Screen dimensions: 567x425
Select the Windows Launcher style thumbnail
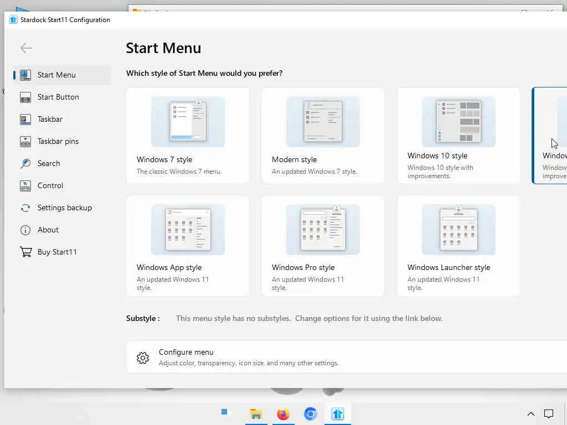[x=458, y=230]
